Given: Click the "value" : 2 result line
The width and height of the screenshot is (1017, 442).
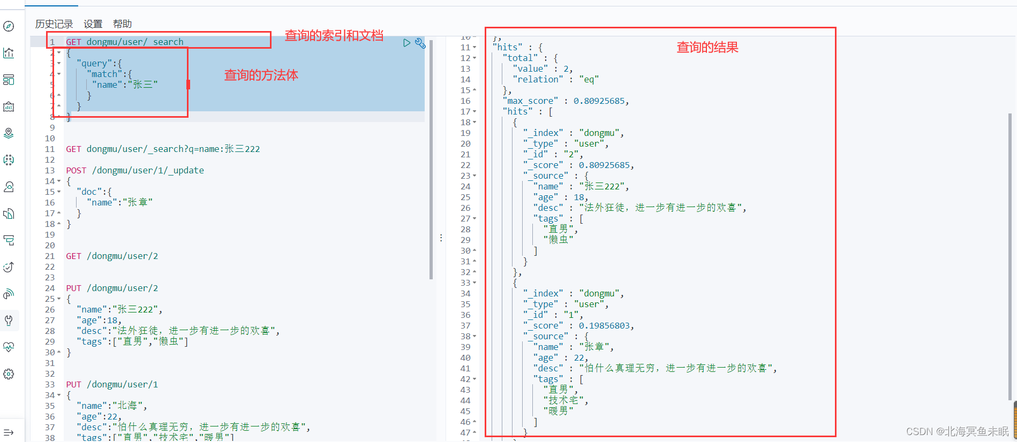Looking at the screenshot, I should (x=543, y=68).
